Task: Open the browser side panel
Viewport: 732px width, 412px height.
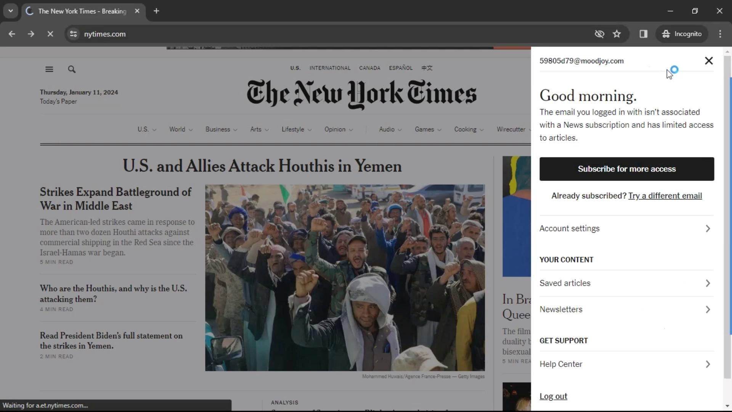Action: pos(644,34)
